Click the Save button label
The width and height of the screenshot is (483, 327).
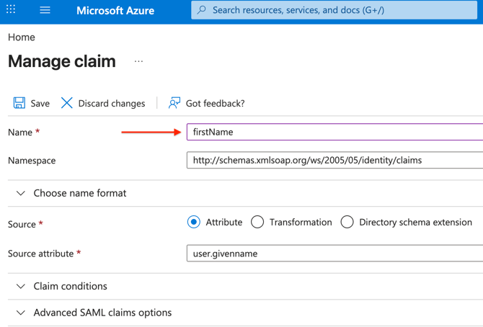point(40,103)
